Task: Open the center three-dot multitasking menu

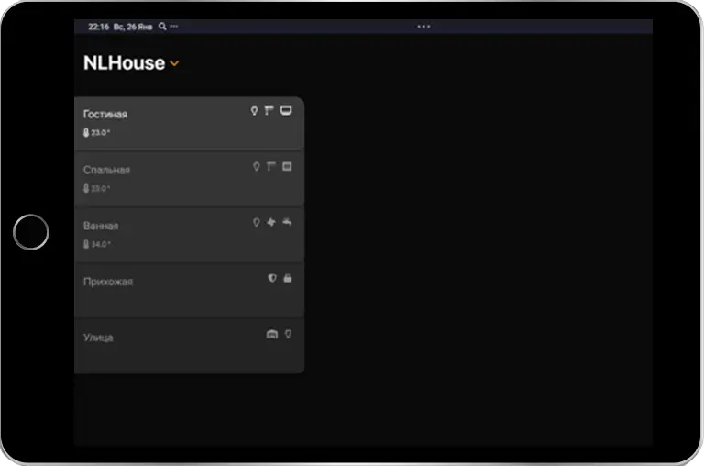Action: [x=423, y=27]
